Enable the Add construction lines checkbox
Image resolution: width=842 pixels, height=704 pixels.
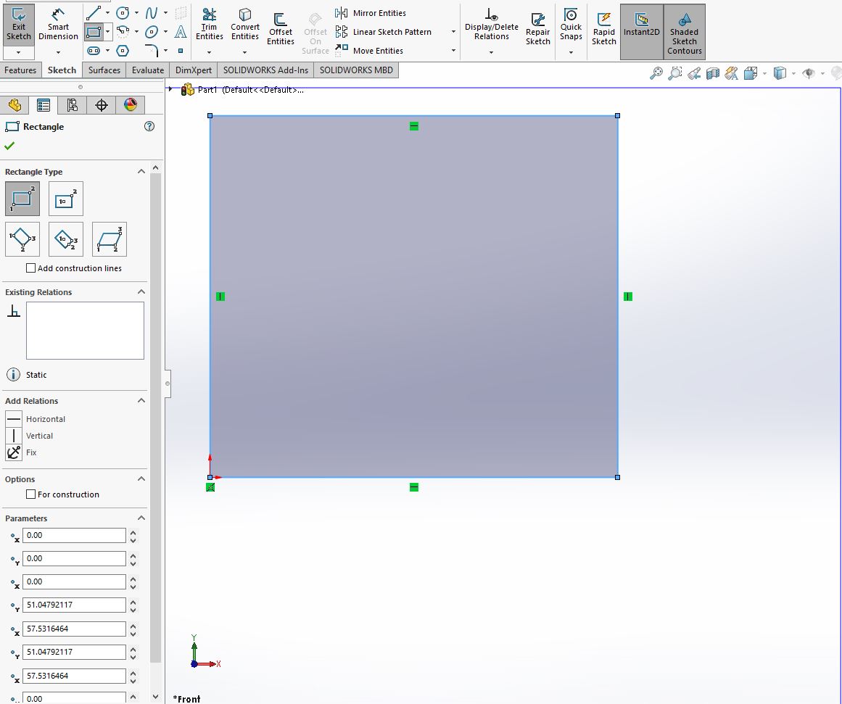click(30, 268)
